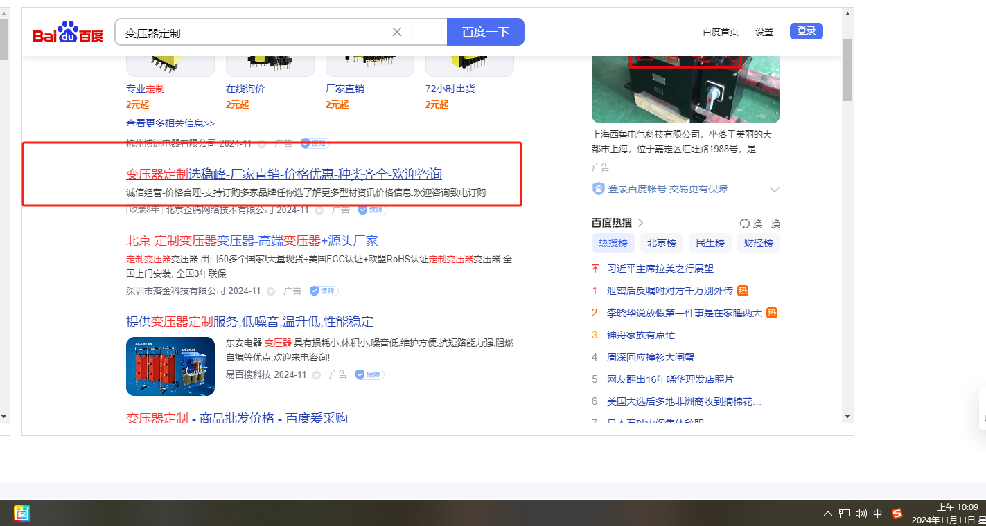Switch to the 民生榜 tab
Image resolution: width=986 pixels, height=526 pixels.
click(710, 243)
